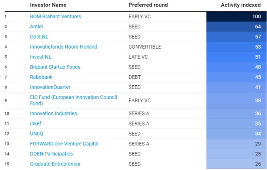Viewport: 267px width, 170px height.
Task: Click the dark blue 100 activity cell
Action: coord(235,17)
